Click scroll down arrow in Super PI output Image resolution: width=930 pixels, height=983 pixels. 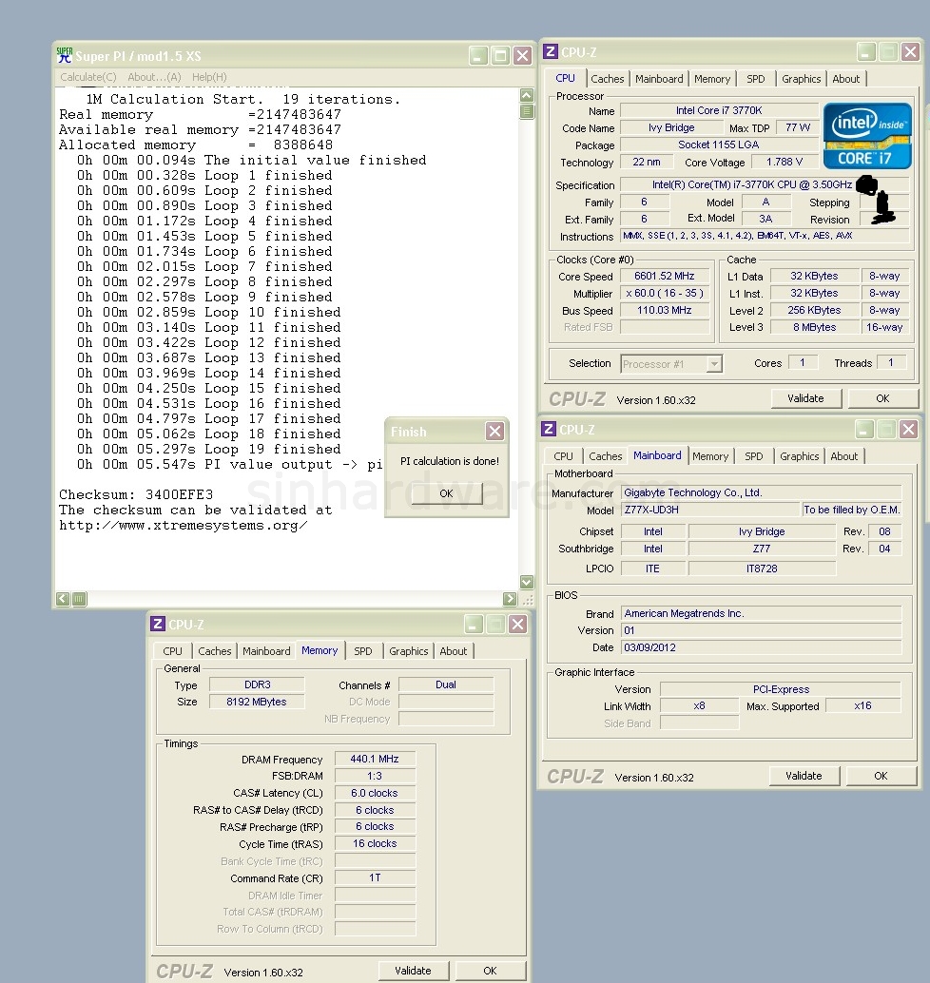[526, 582]
